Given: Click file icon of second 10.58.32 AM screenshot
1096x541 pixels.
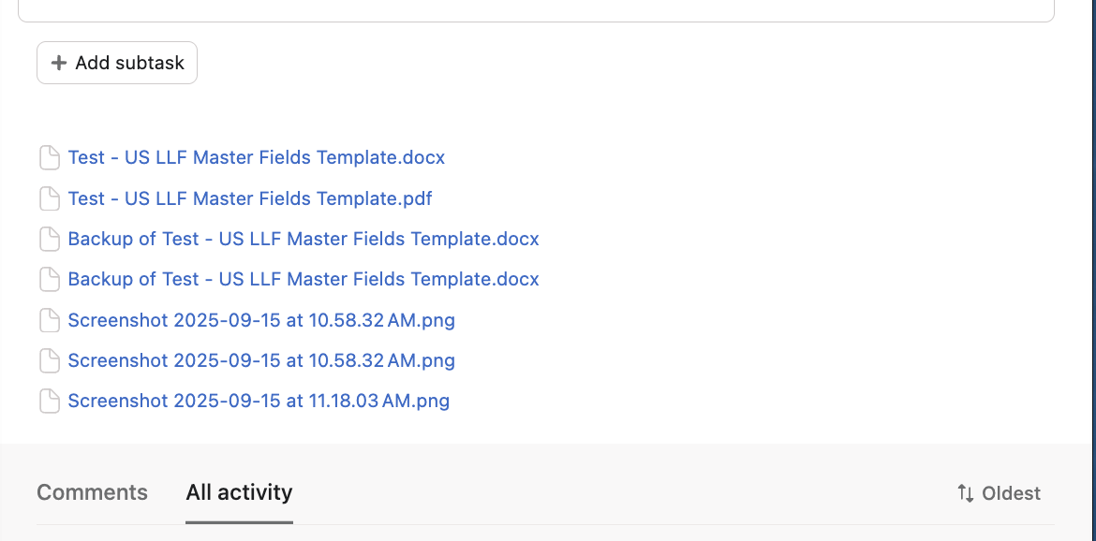Looking at the screenshot, I should click(x=49, y=361).
